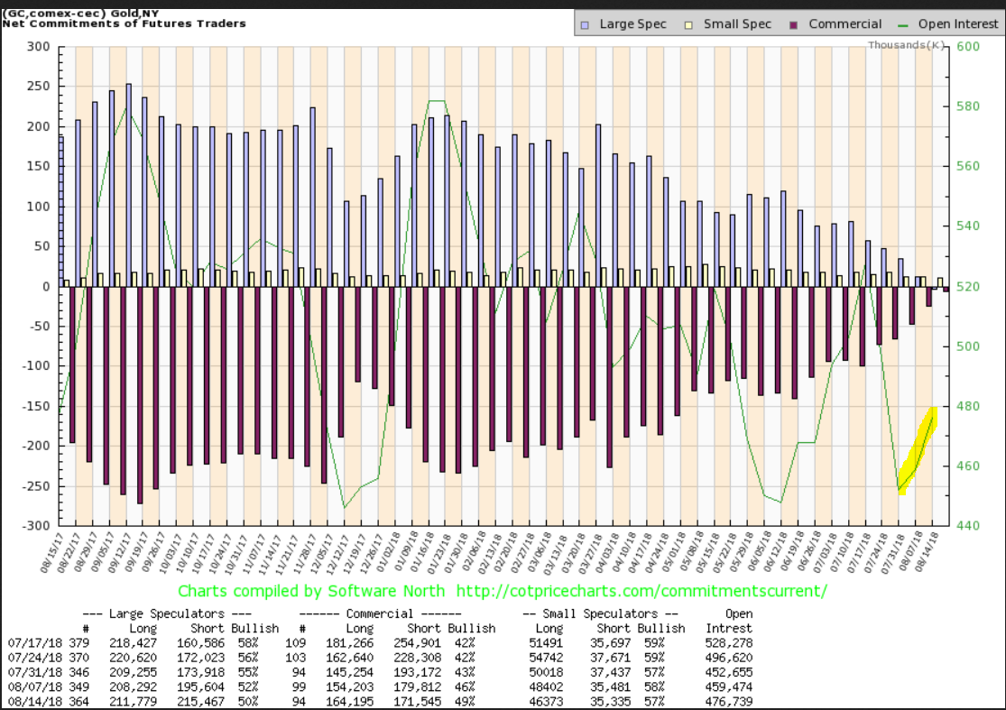Viewport: 1006px width, 710px height.
Task: Click the 'Charts compiled by Software North' text
Action: [311, 592]
